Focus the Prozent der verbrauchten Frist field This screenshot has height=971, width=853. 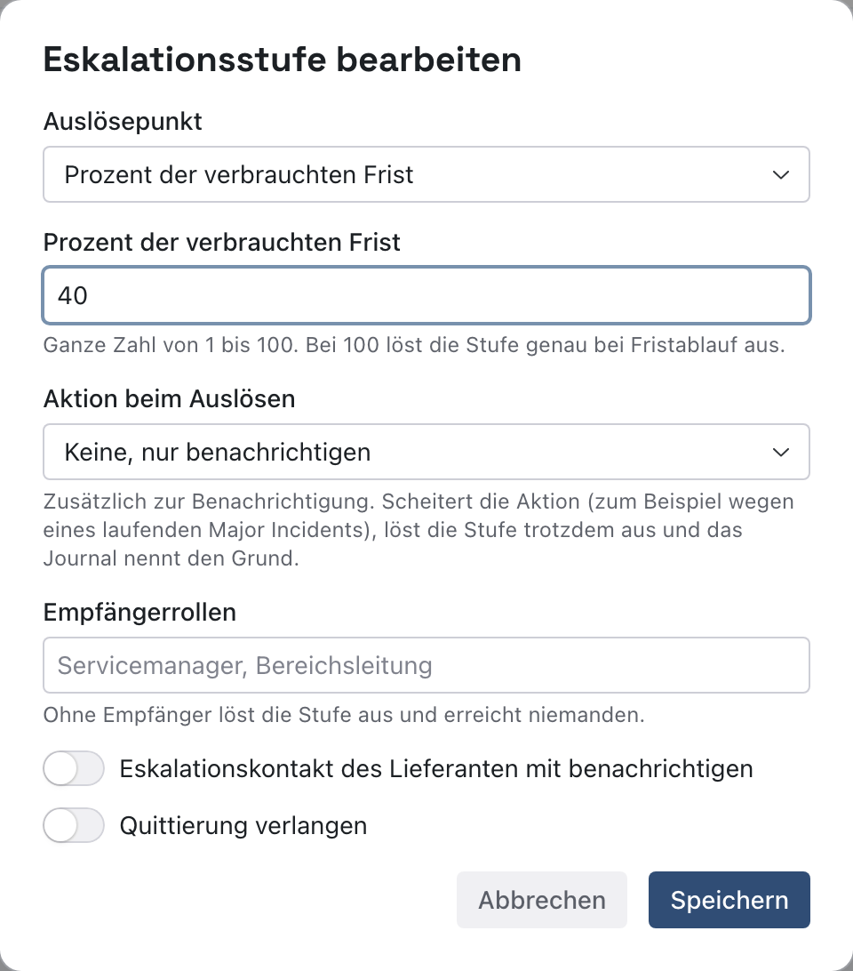pyautogui.click(x=426, y=295)
